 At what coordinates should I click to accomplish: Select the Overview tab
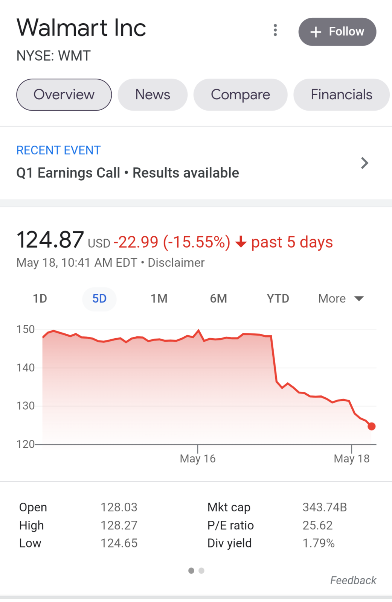[64, 95]
